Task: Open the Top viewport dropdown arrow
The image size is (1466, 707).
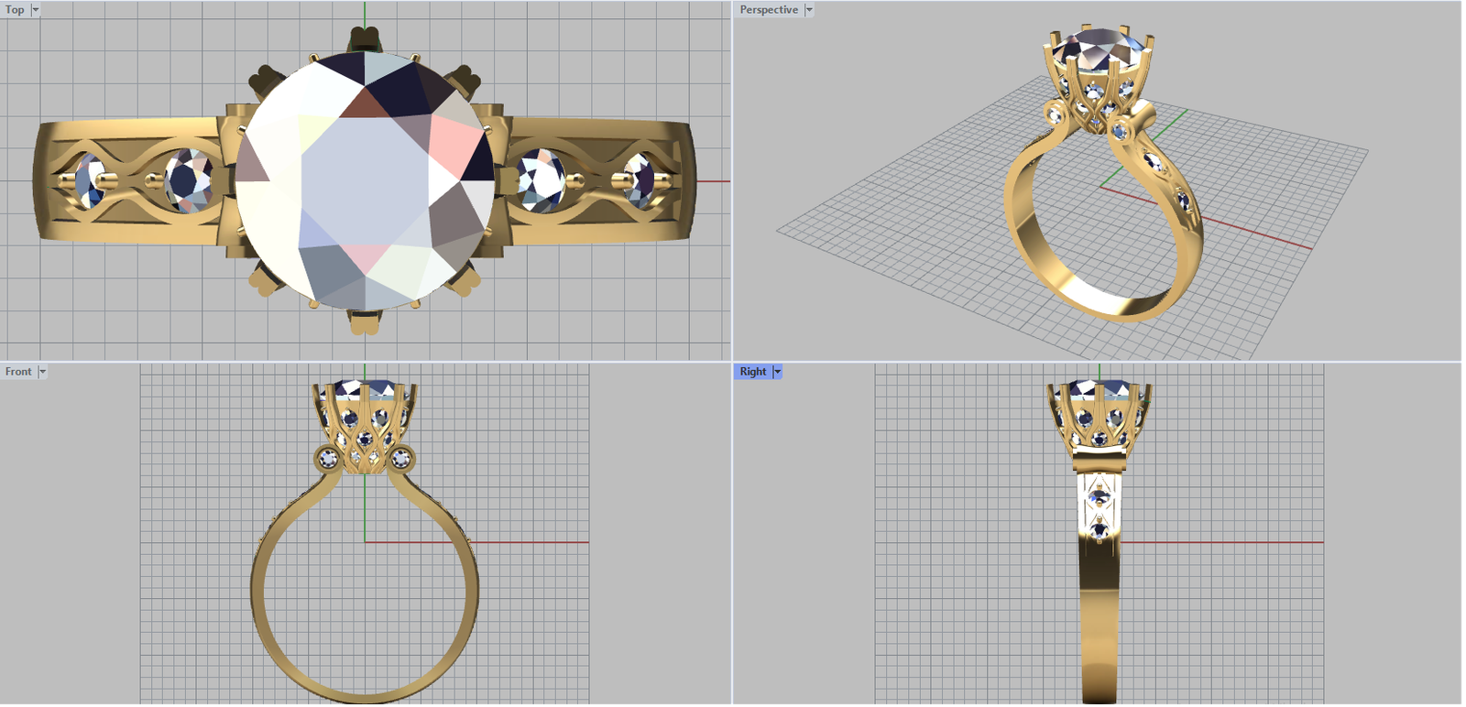Action: [36, 10]
